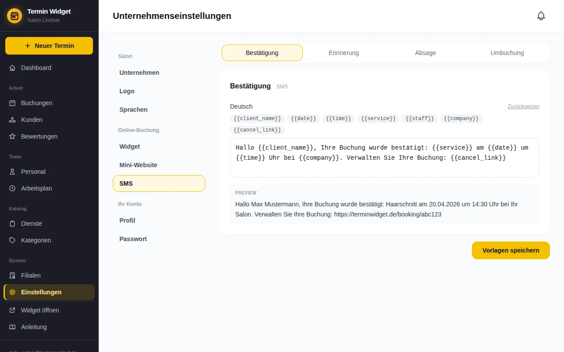Click the "Unternehmenseinstellungen" page heading
The image size is (564, 352).
pyautogui.click(x=172, y=16)
